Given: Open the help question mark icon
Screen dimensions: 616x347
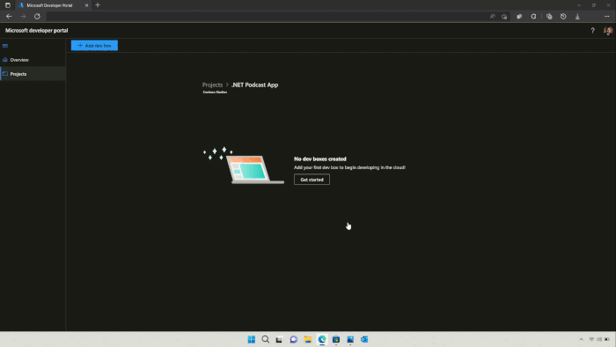Looking at the screenshot, I should 592,31.
